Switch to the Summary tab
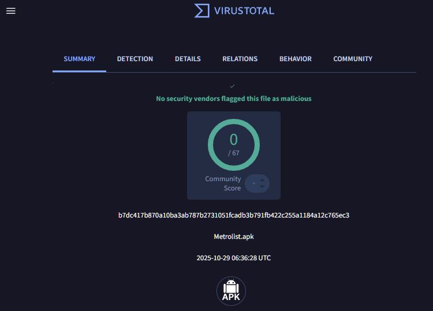The width and height of the screenshot is (433, 311). (x=79, y=59)
